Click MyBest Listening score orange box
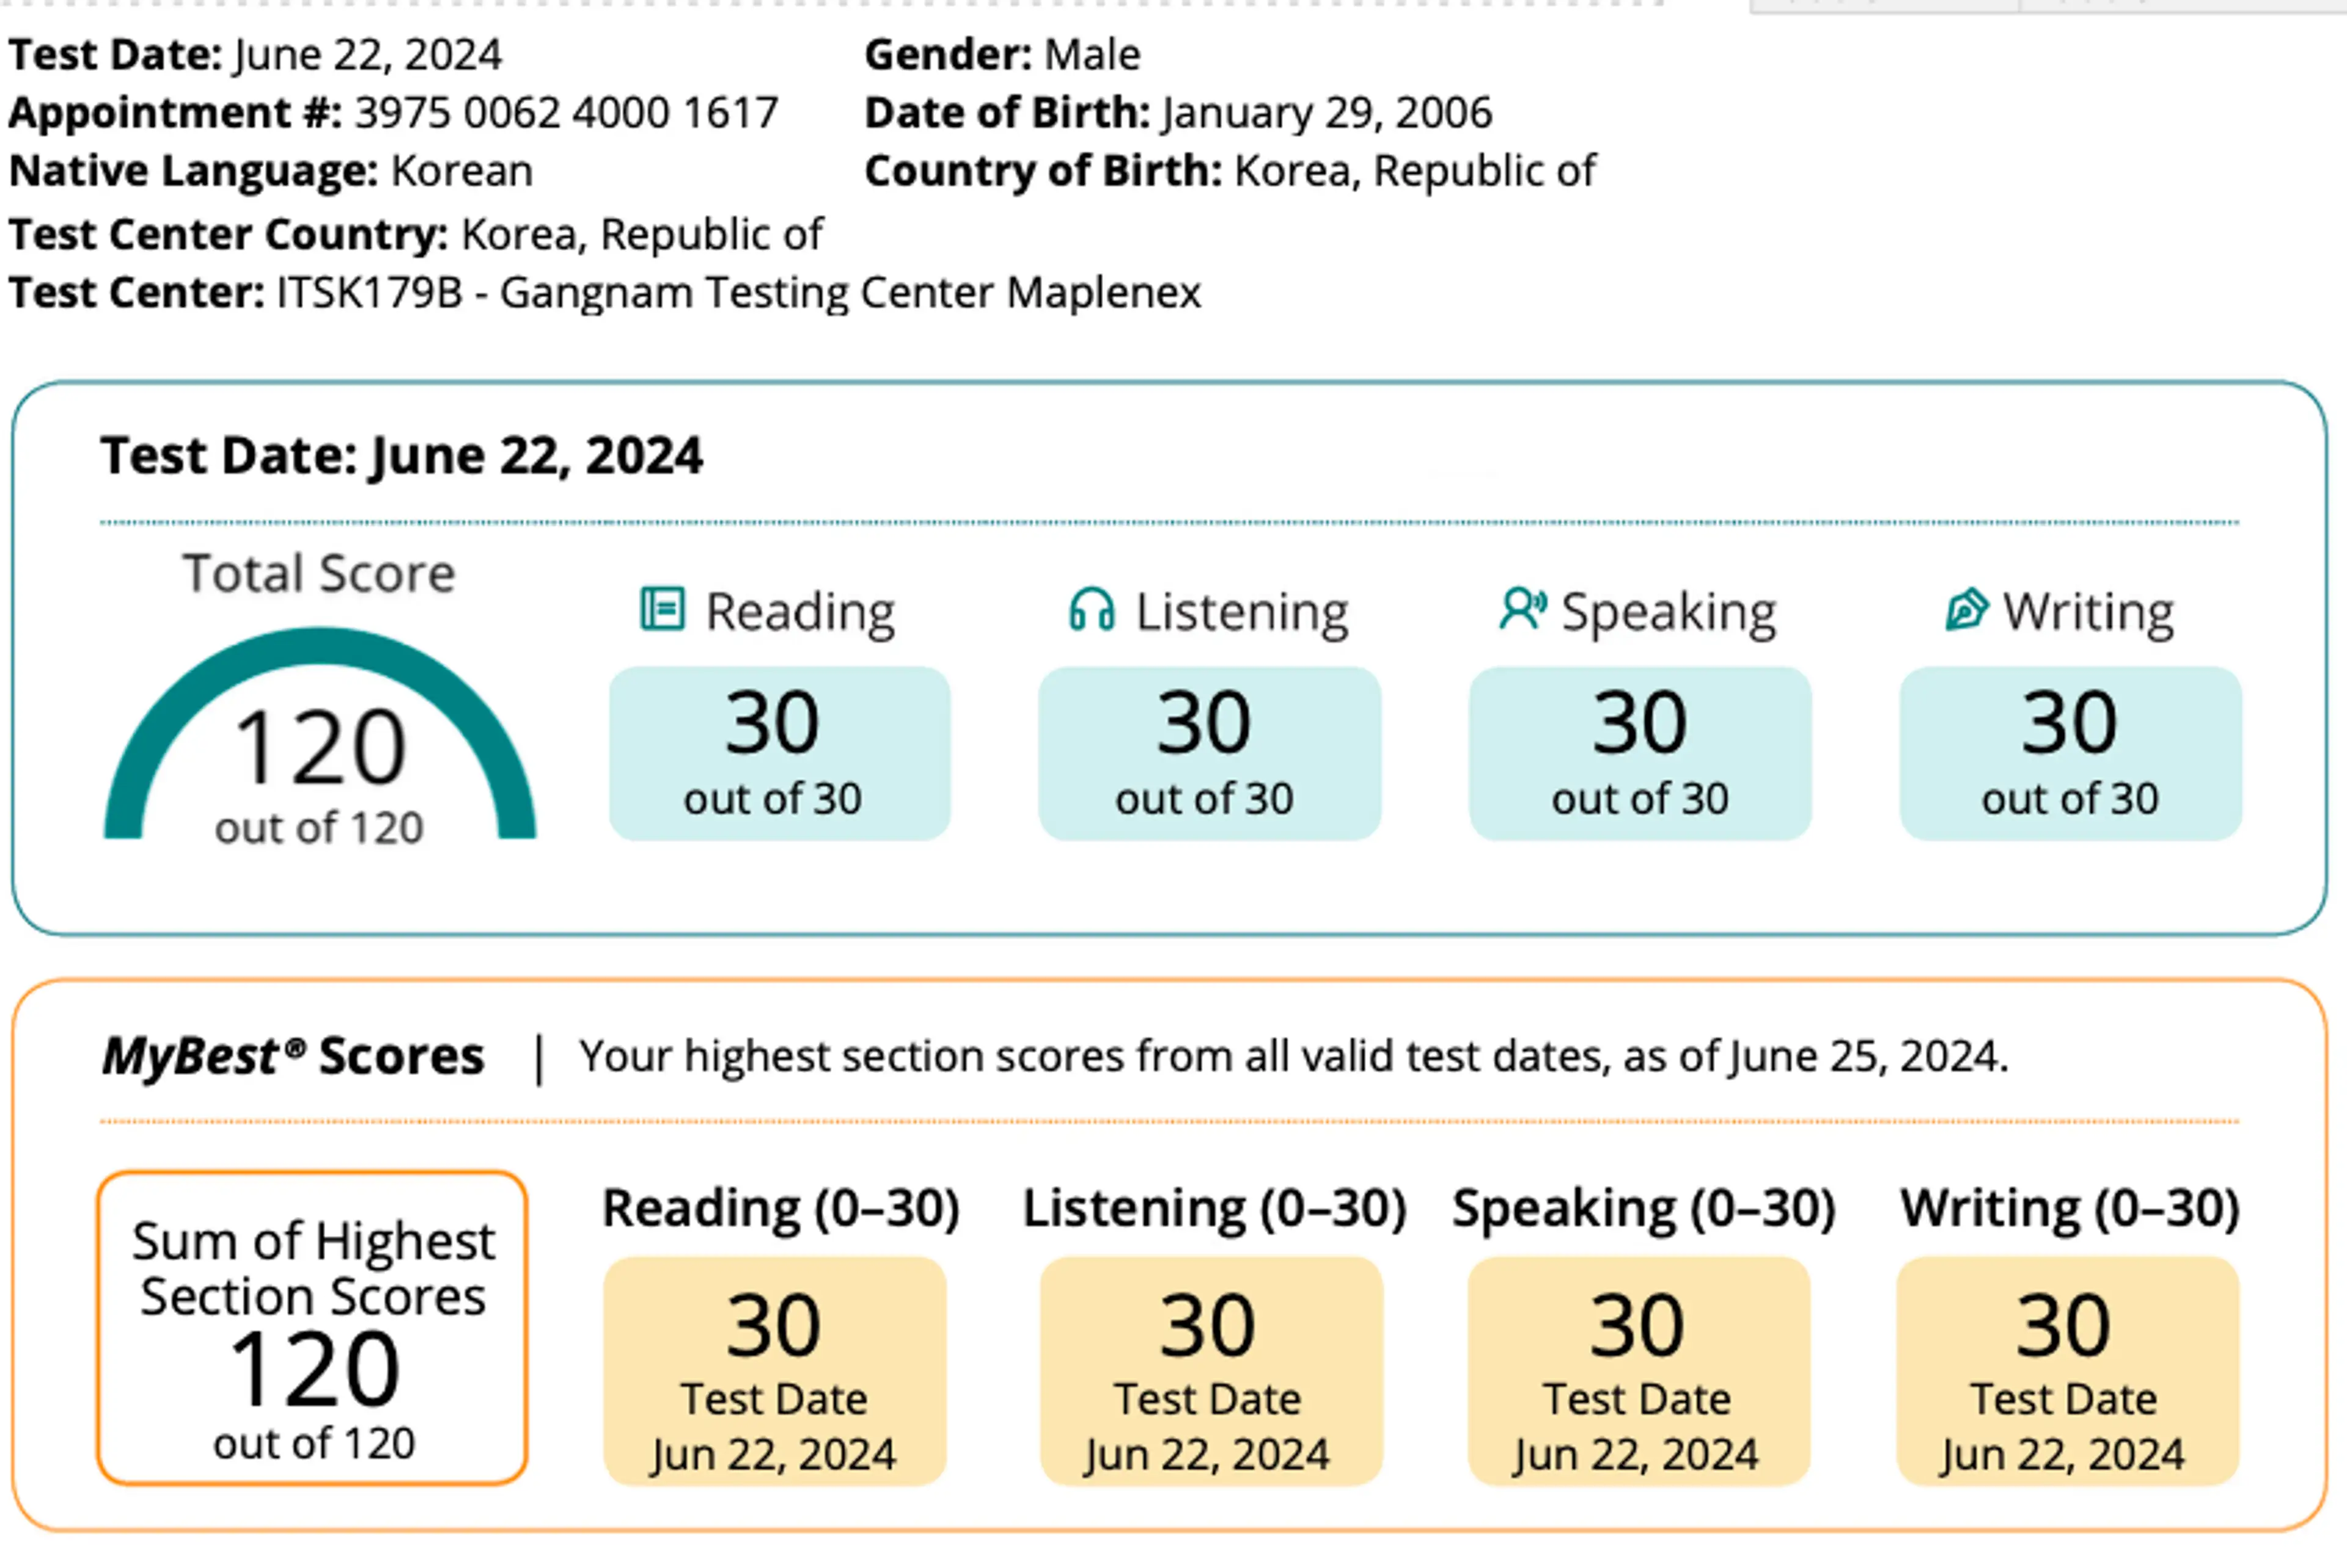The height and width of the screenshot is (1555, 2347). (1211, 1372)
